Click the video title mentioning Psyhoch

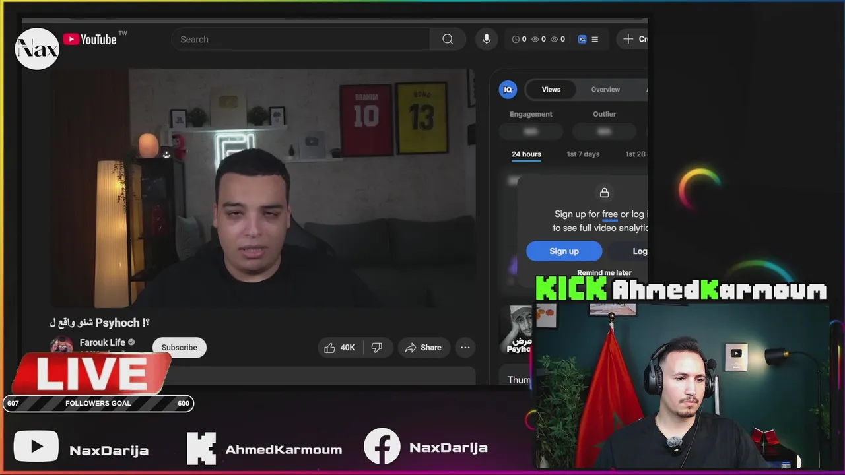coord(100,323)
